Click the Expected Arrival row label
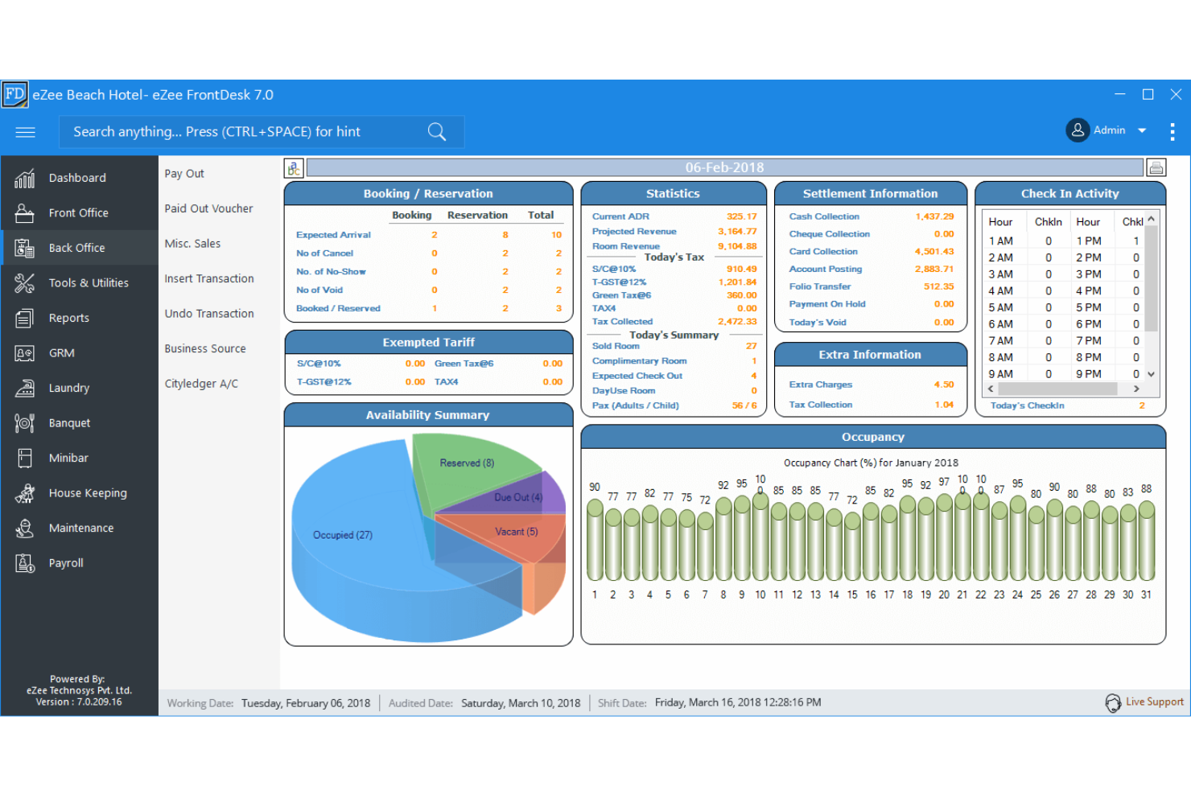The height and width of the screenshot is (794, 1191). tap(333, 235)
